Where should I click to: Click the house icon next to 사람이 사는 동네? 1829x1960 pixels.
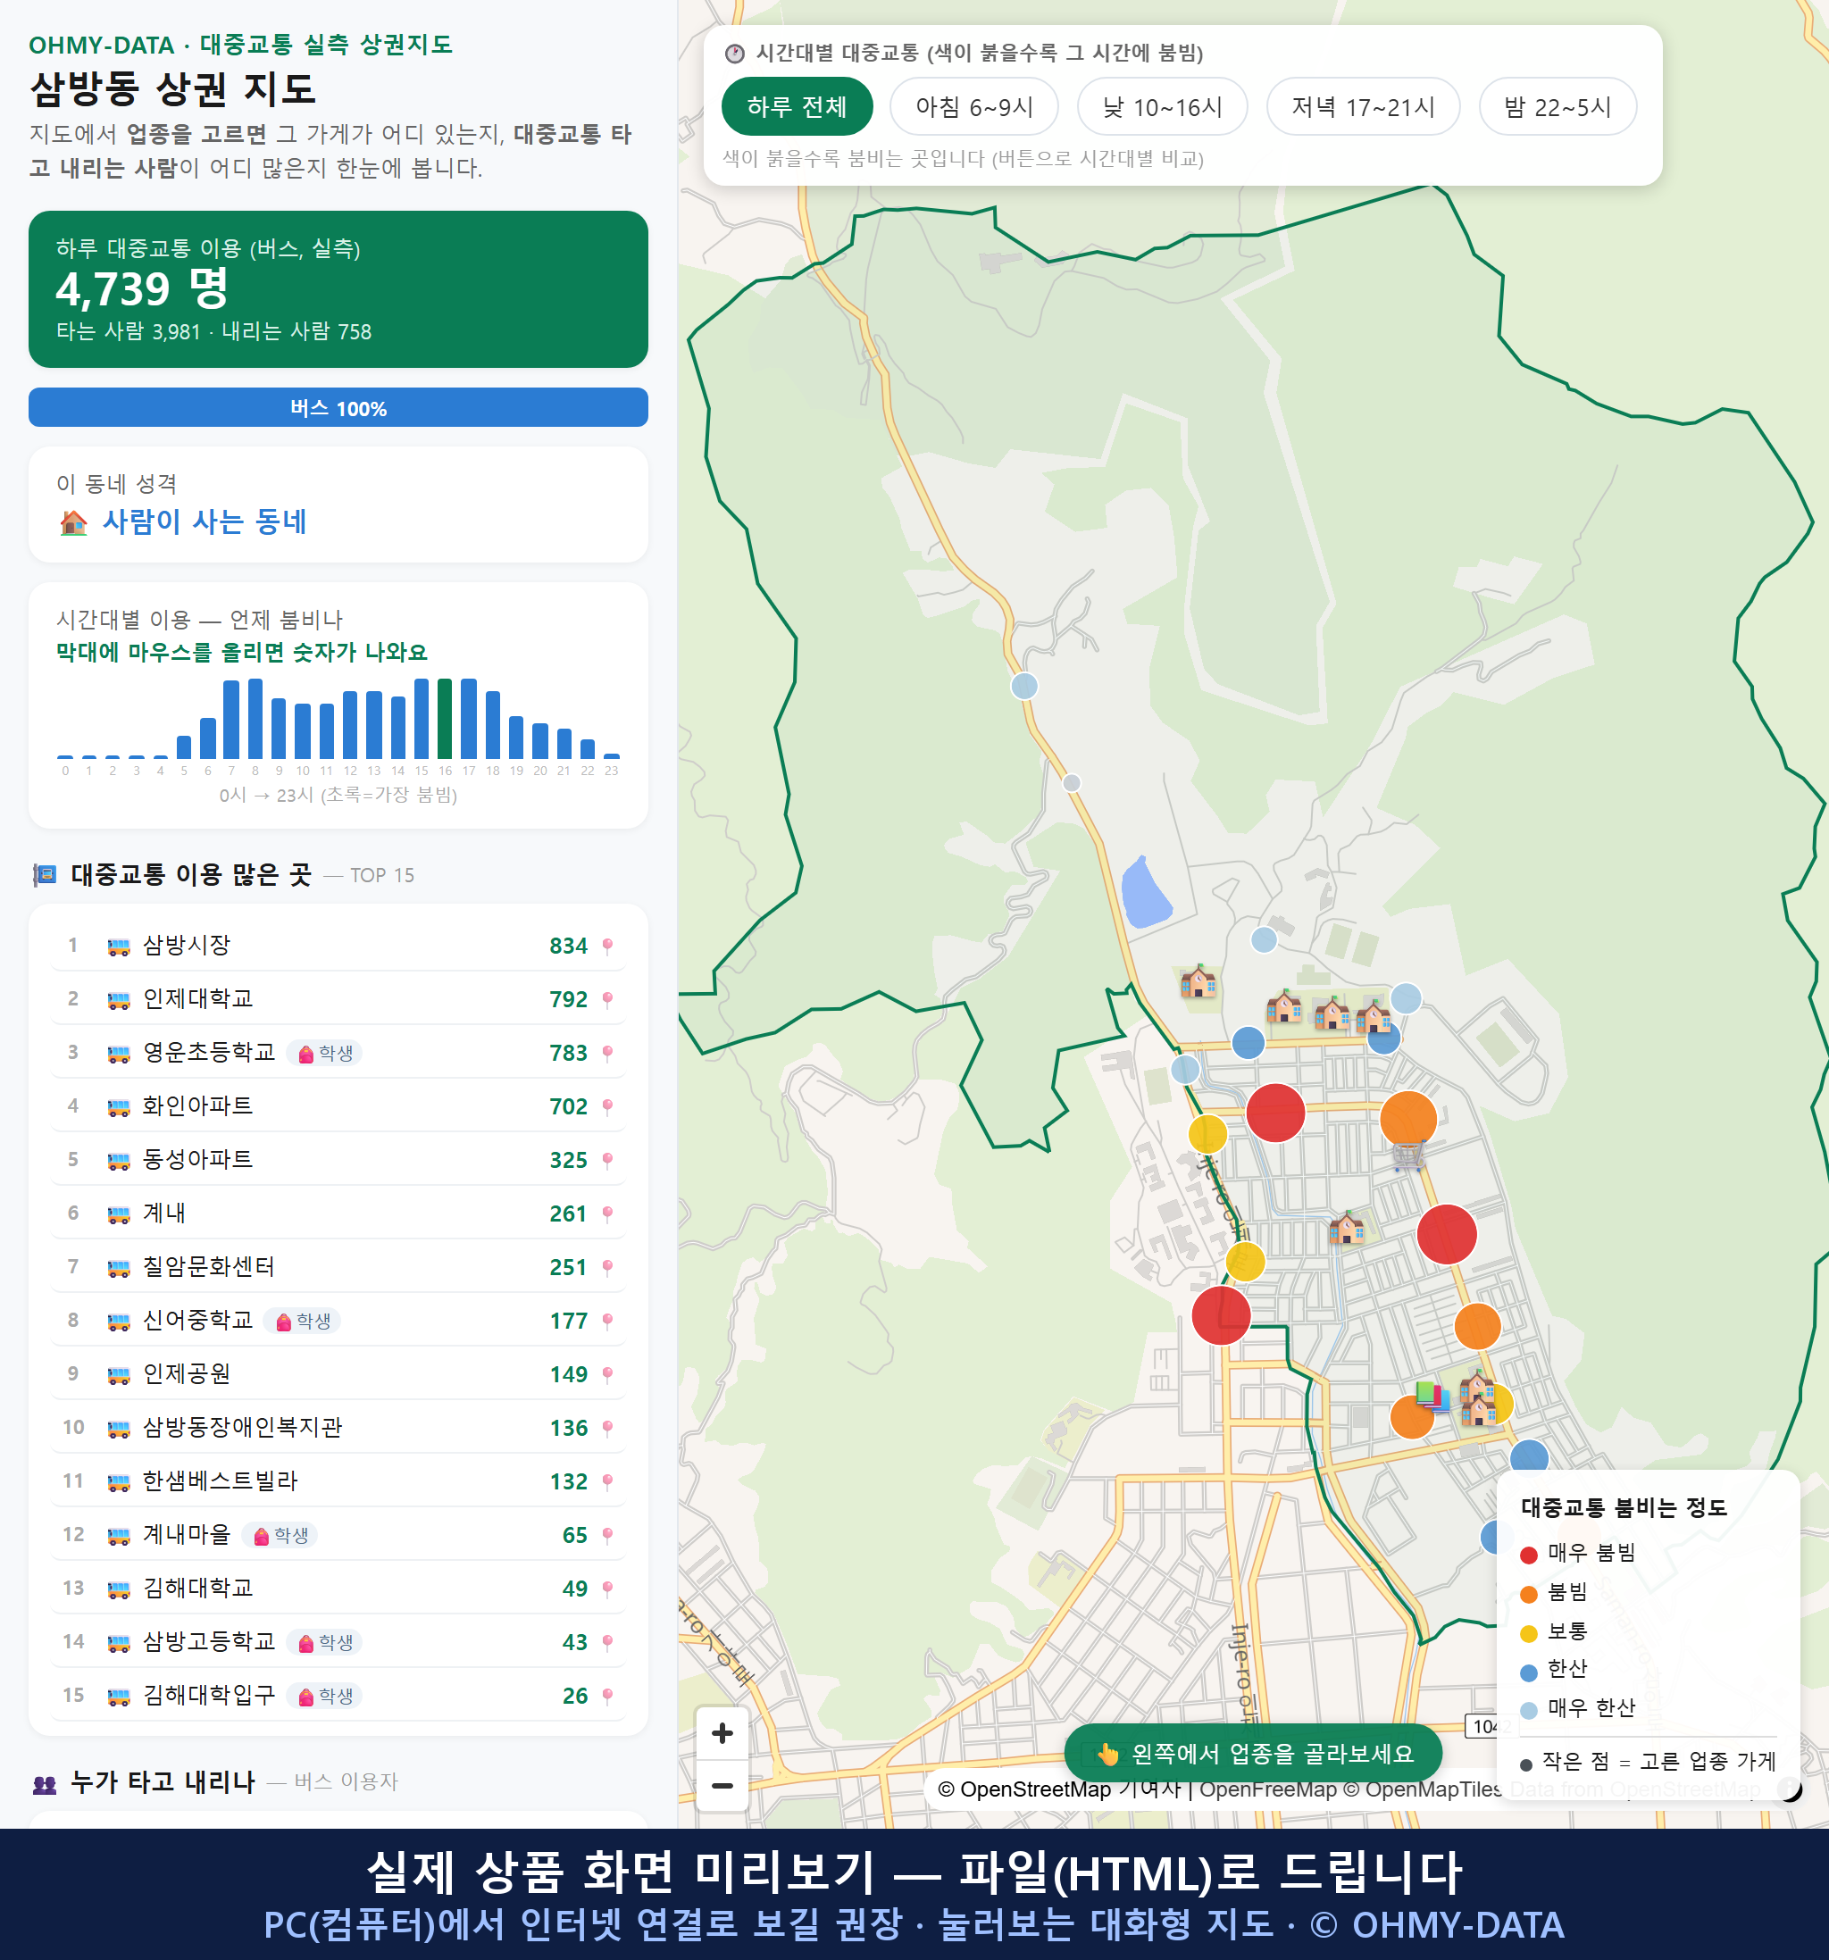[74, 521]
